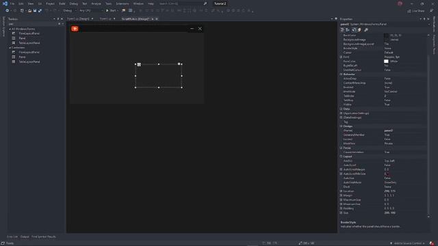
Task: Click Add to Source Control
Action: 408,243
